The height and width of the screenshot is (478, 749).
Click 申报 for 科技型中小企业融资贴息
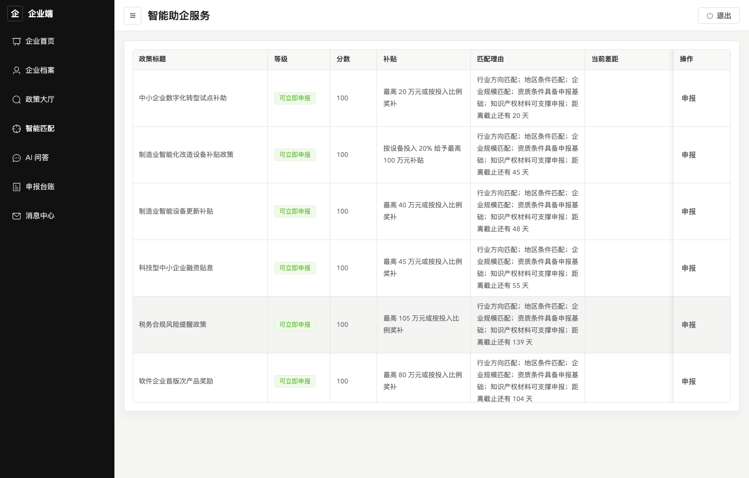pos(689,268)
